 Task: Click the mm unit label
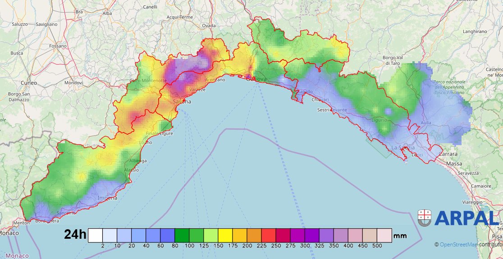(400, 236)
